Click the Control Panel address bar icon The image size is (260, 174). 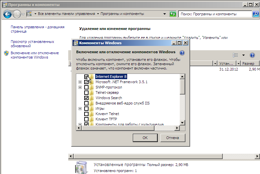pyautogui.click(x=29, y=14)
